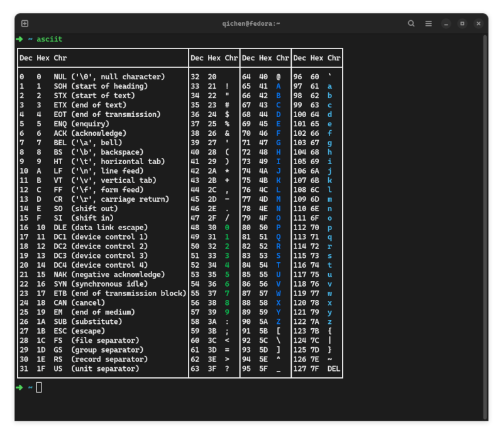Open the hamburger main menu
The width and height of the screenshot is (503, 437).
click(x=428, y=23)
